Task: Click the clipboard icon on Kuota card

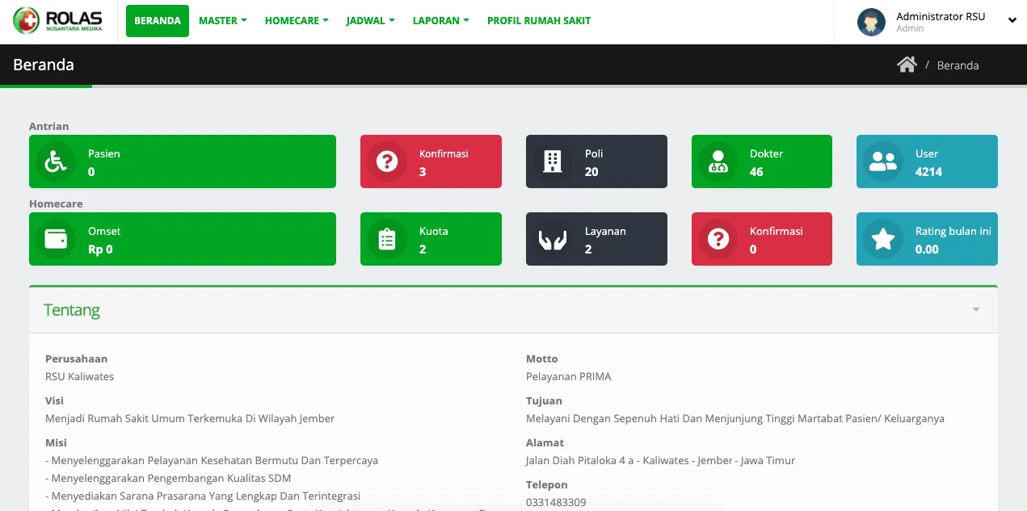Action: (x=387, y=239)
